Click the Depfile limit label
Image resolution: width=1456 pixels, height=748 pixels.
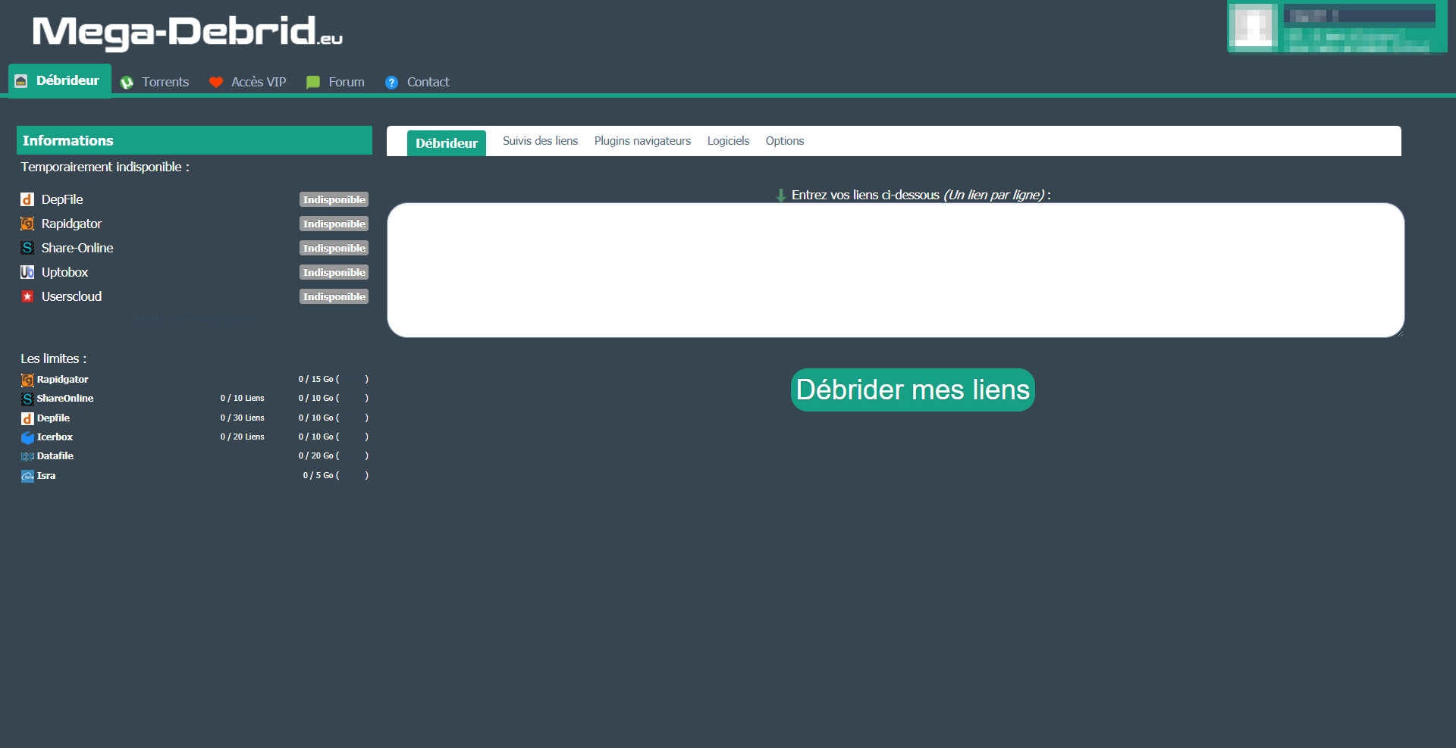pos(53,418)
